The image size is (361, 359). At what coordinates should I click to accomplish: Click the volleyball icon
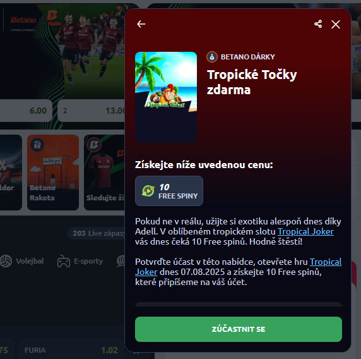point(6,261)
